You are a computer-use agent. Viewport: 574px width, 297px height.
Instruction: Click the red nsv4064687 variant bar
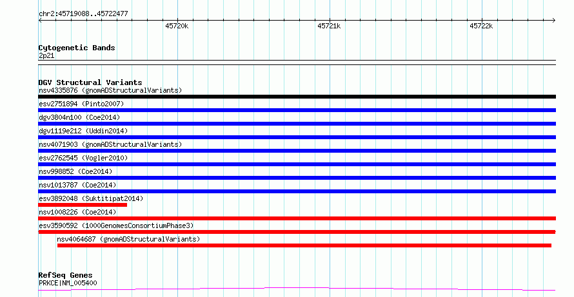click(304, 245)
